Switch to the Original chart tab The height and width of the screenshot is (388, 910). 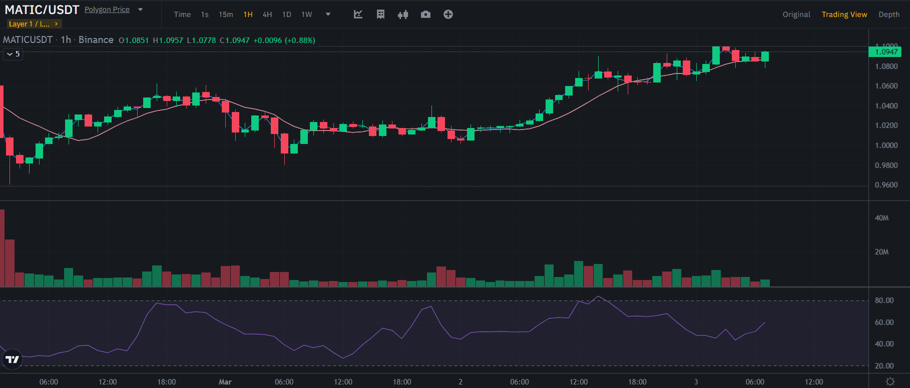(x=796, y=14)
